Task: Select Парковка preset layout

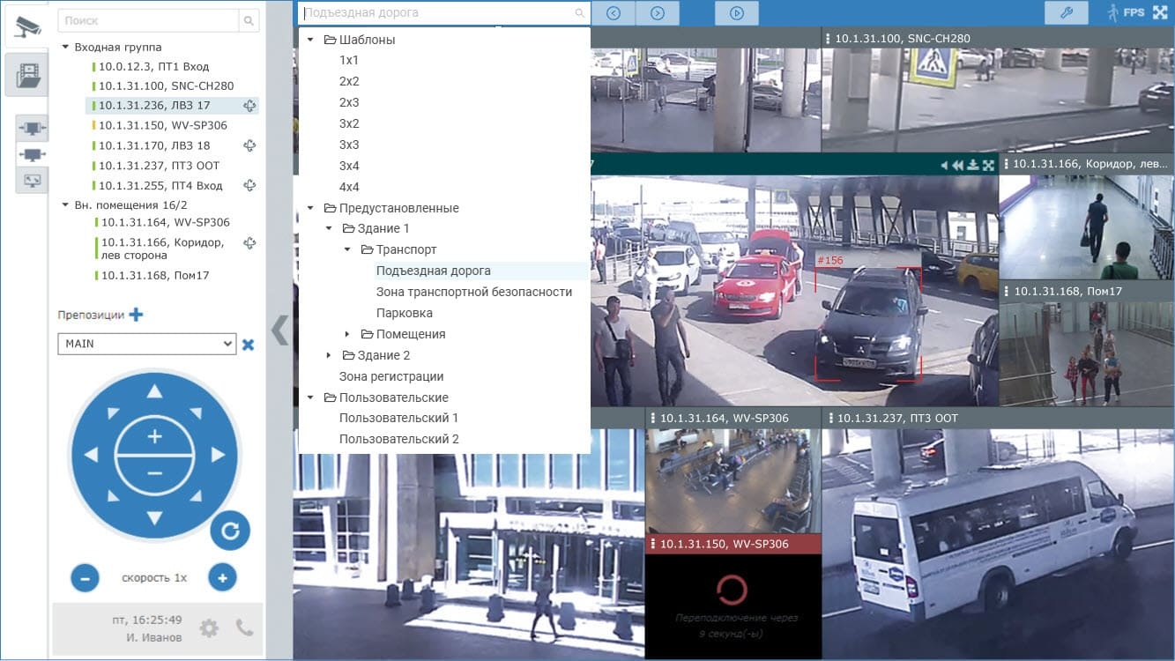Action: point(404,313)
